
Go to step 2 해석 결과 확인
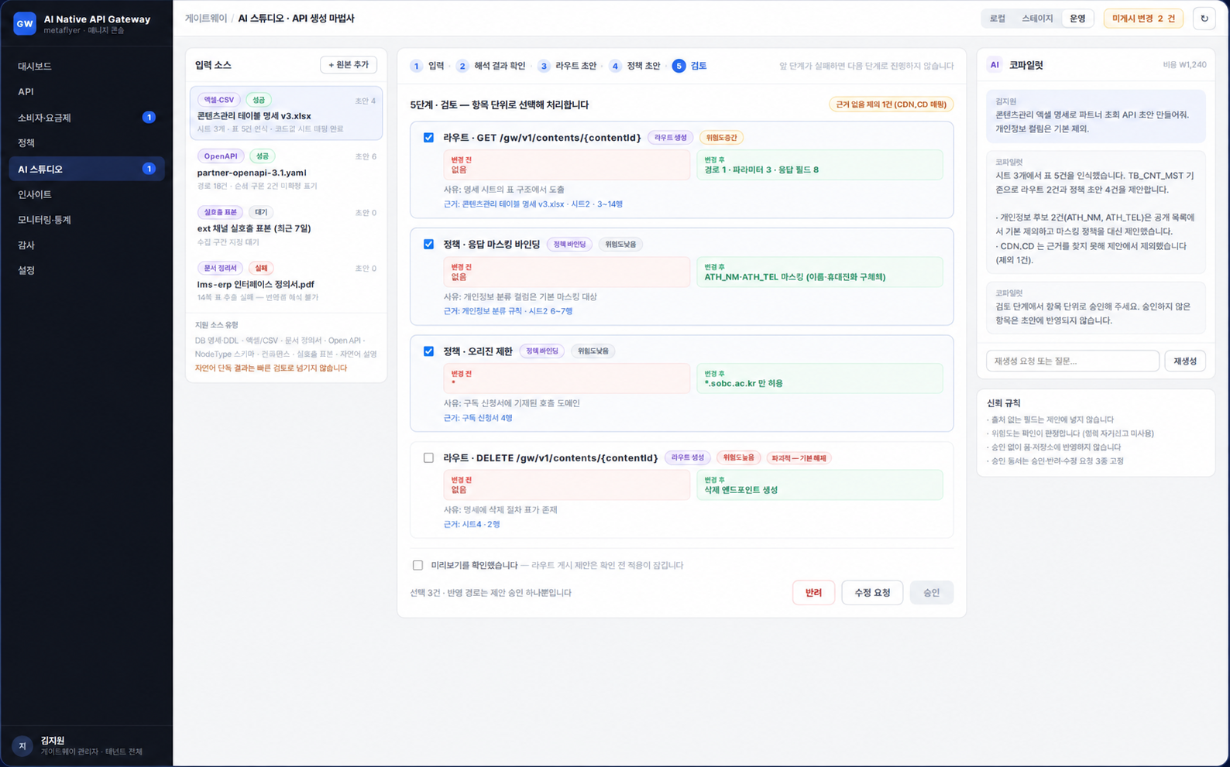click(491, 66)
